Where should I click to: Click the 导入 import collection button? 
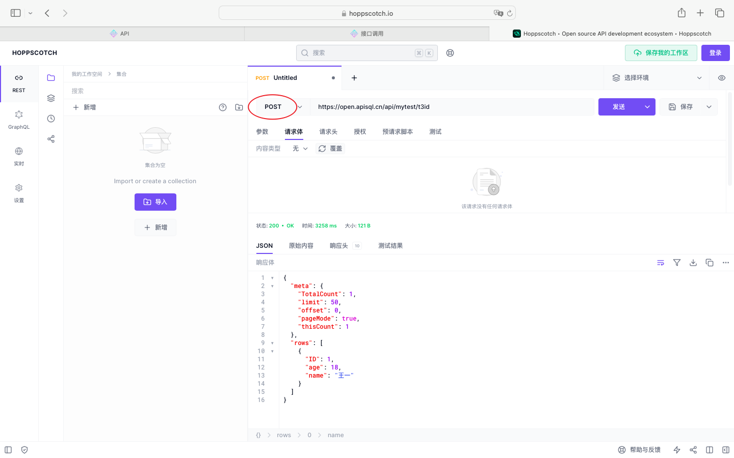pos(155,202)
